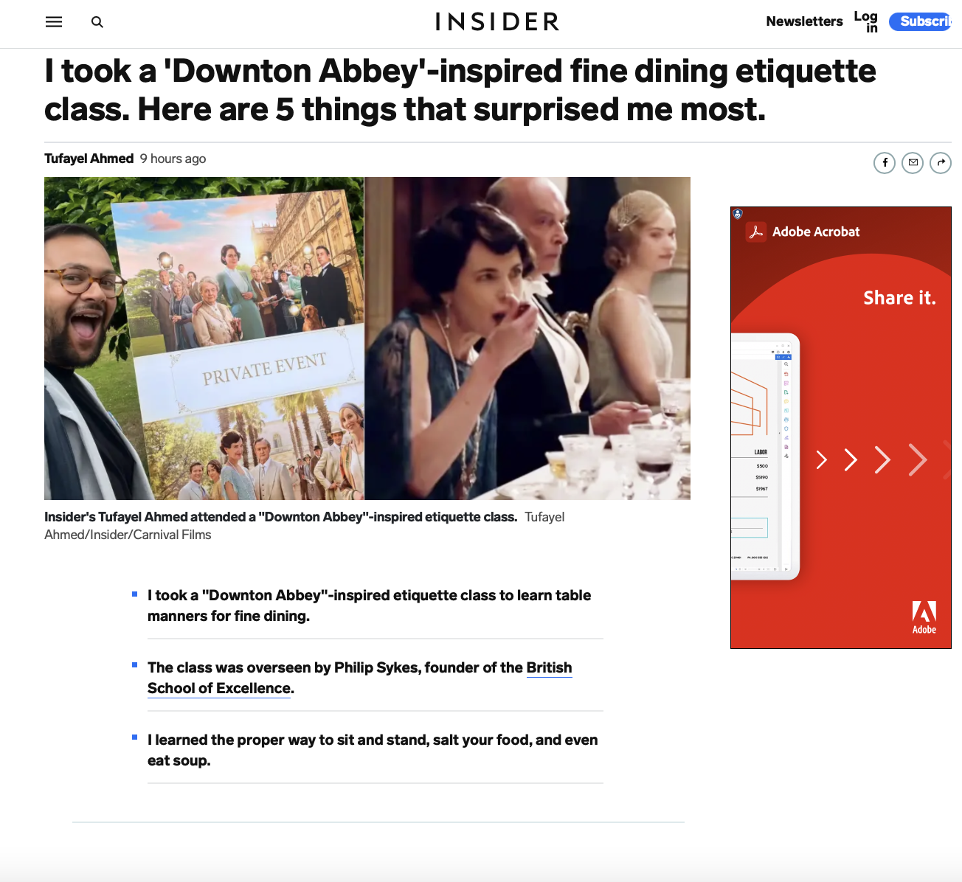The image size is (962, 882).
Task: Open the hamburger navigation menu
Action: (54, 22)
